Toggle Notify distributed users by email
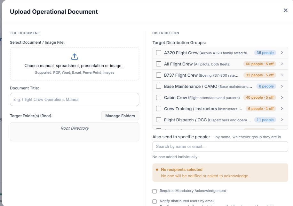The image size is (293, 206). [154, 202]
